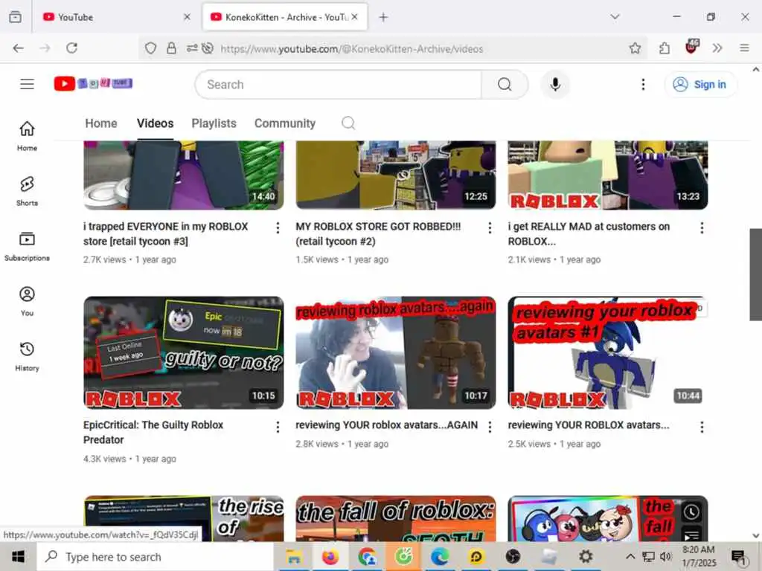Click the Windows taskbar search box
This screenshot has height=571, width=762.
(x=156, y=556)
